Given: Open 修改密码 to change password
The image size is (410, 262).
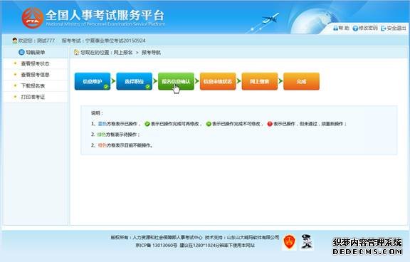Looking at the screenshot, I should coord(368,28).
